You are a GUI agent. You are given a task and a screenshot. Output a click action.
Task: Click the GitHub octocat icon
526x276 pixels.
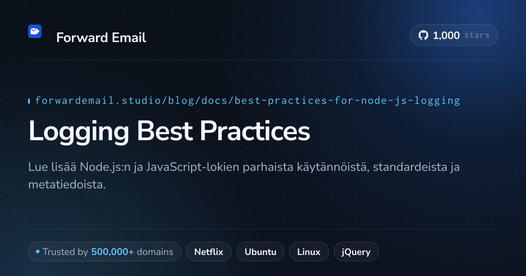(423, 35)
